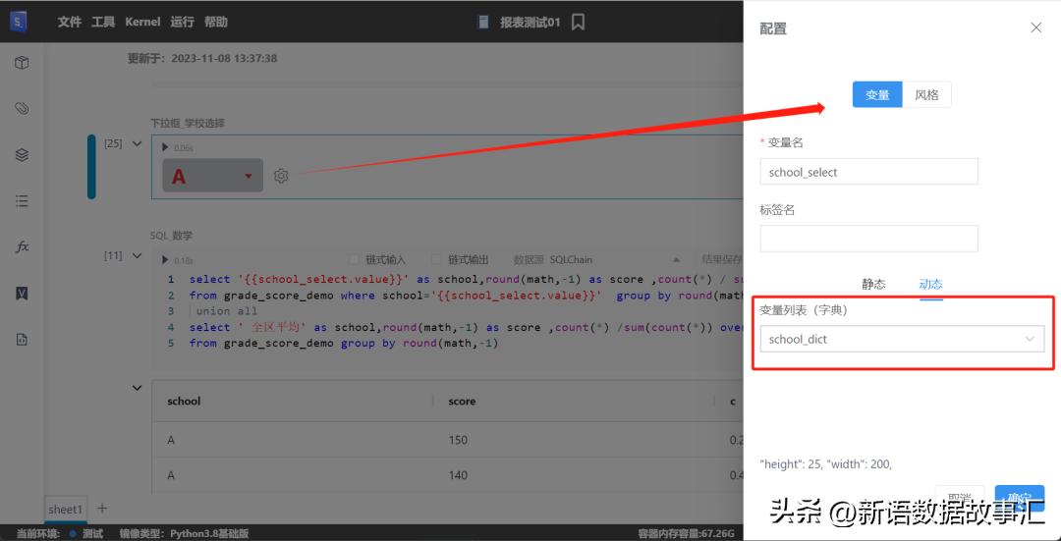Click SQL line 5 starting 'from grade_score_demo group'
The width and height of the screenshot is (1061, 541).
coord(344,343)
